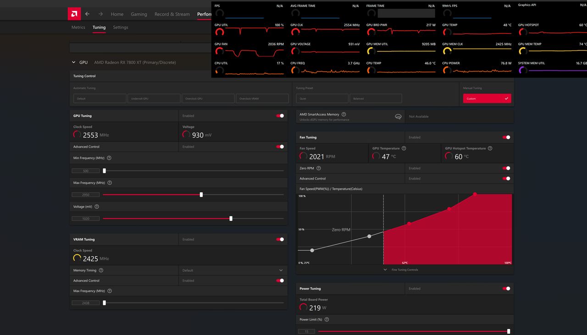Image resolution: width=587 pixels, height=335 pixels.
Task: Select the Quiet tuning preset
Action: [x=322, y=99]
